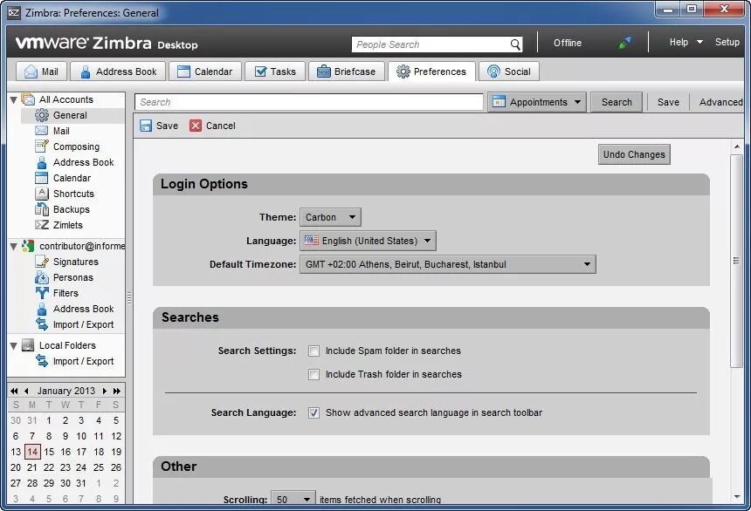Open Backups preferences in the sidebar
This screenshot has width=751, height=511.
62,209
